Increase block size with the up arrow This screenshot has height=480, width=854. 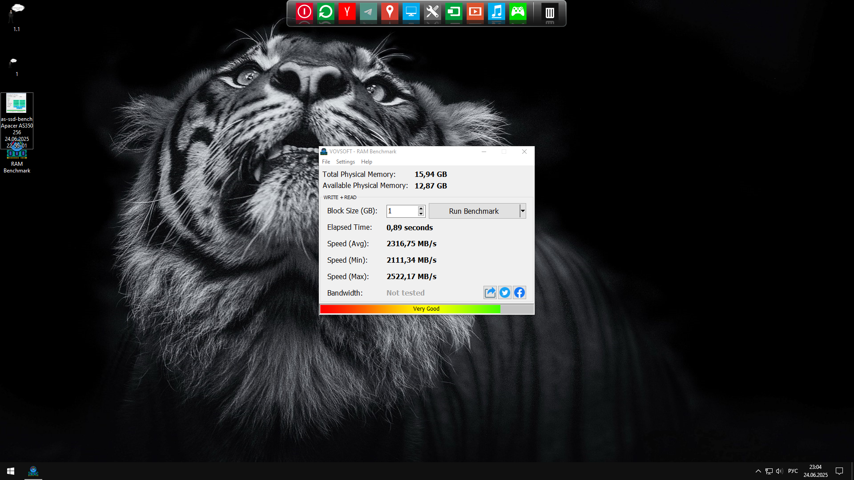coord(421,208)
